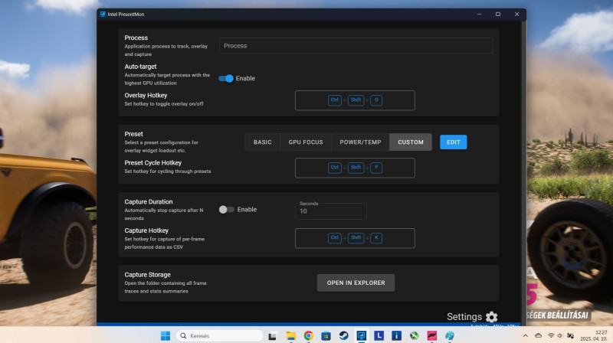Click the Intel PresentMon title bar icon
Viewport: 613px width, 343px height.
point(103,14)
